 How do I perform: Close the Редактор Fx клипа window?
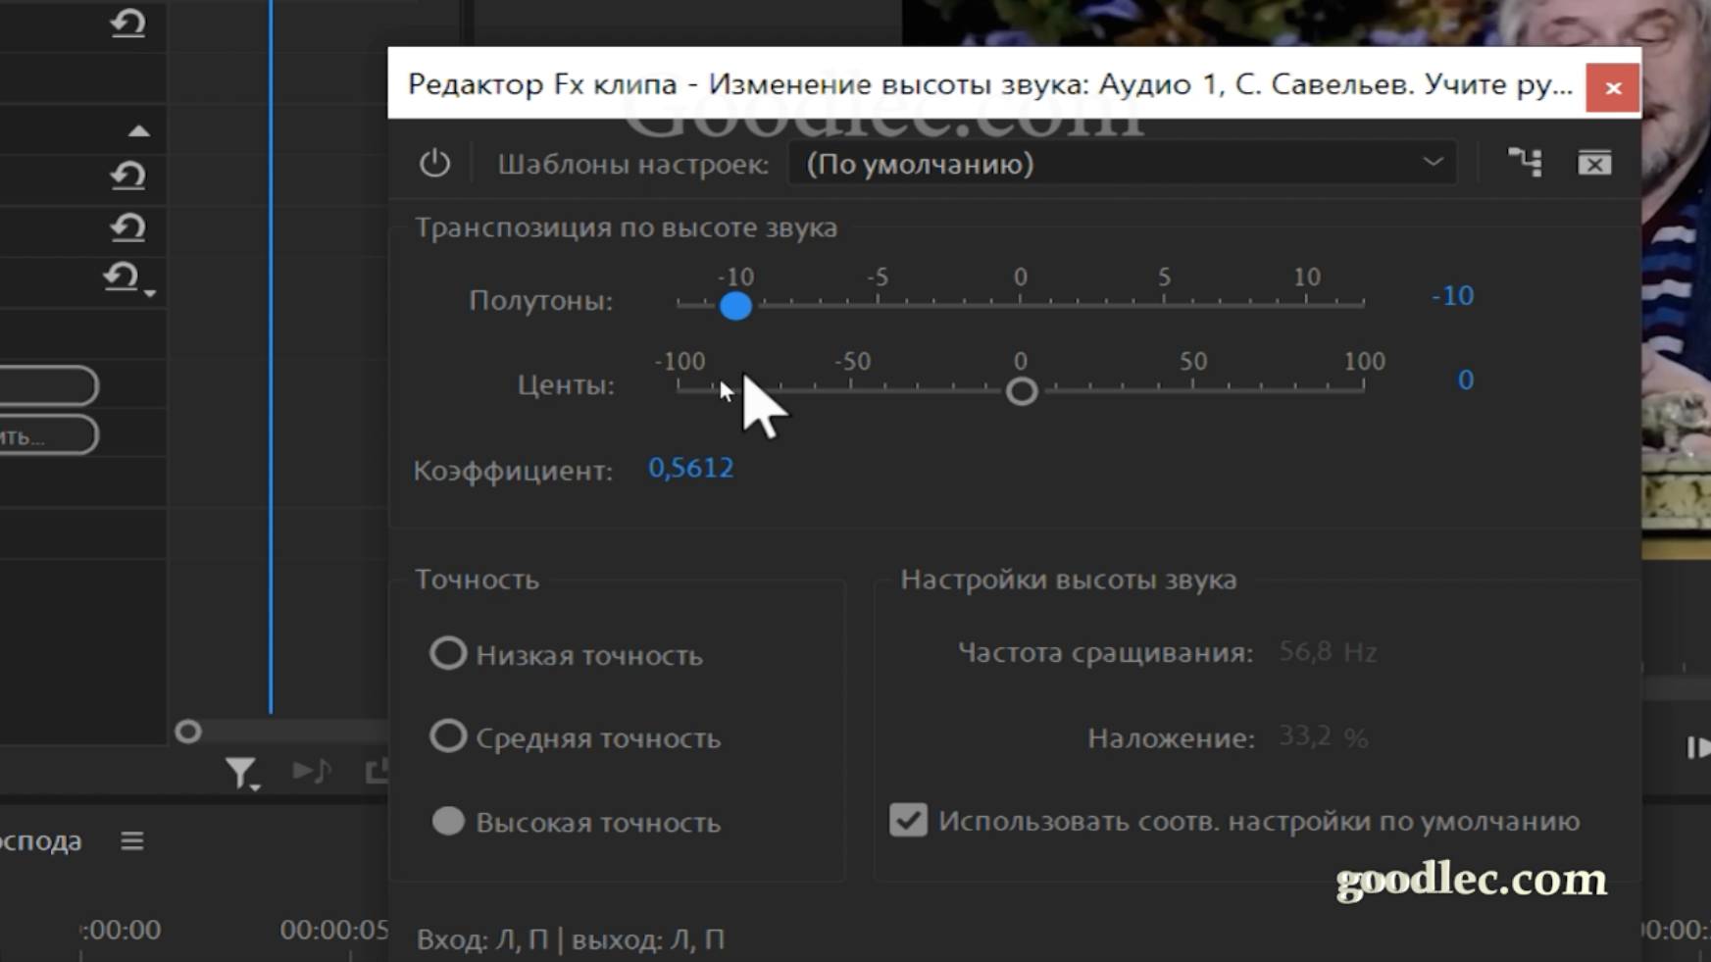pos(1613,88)
